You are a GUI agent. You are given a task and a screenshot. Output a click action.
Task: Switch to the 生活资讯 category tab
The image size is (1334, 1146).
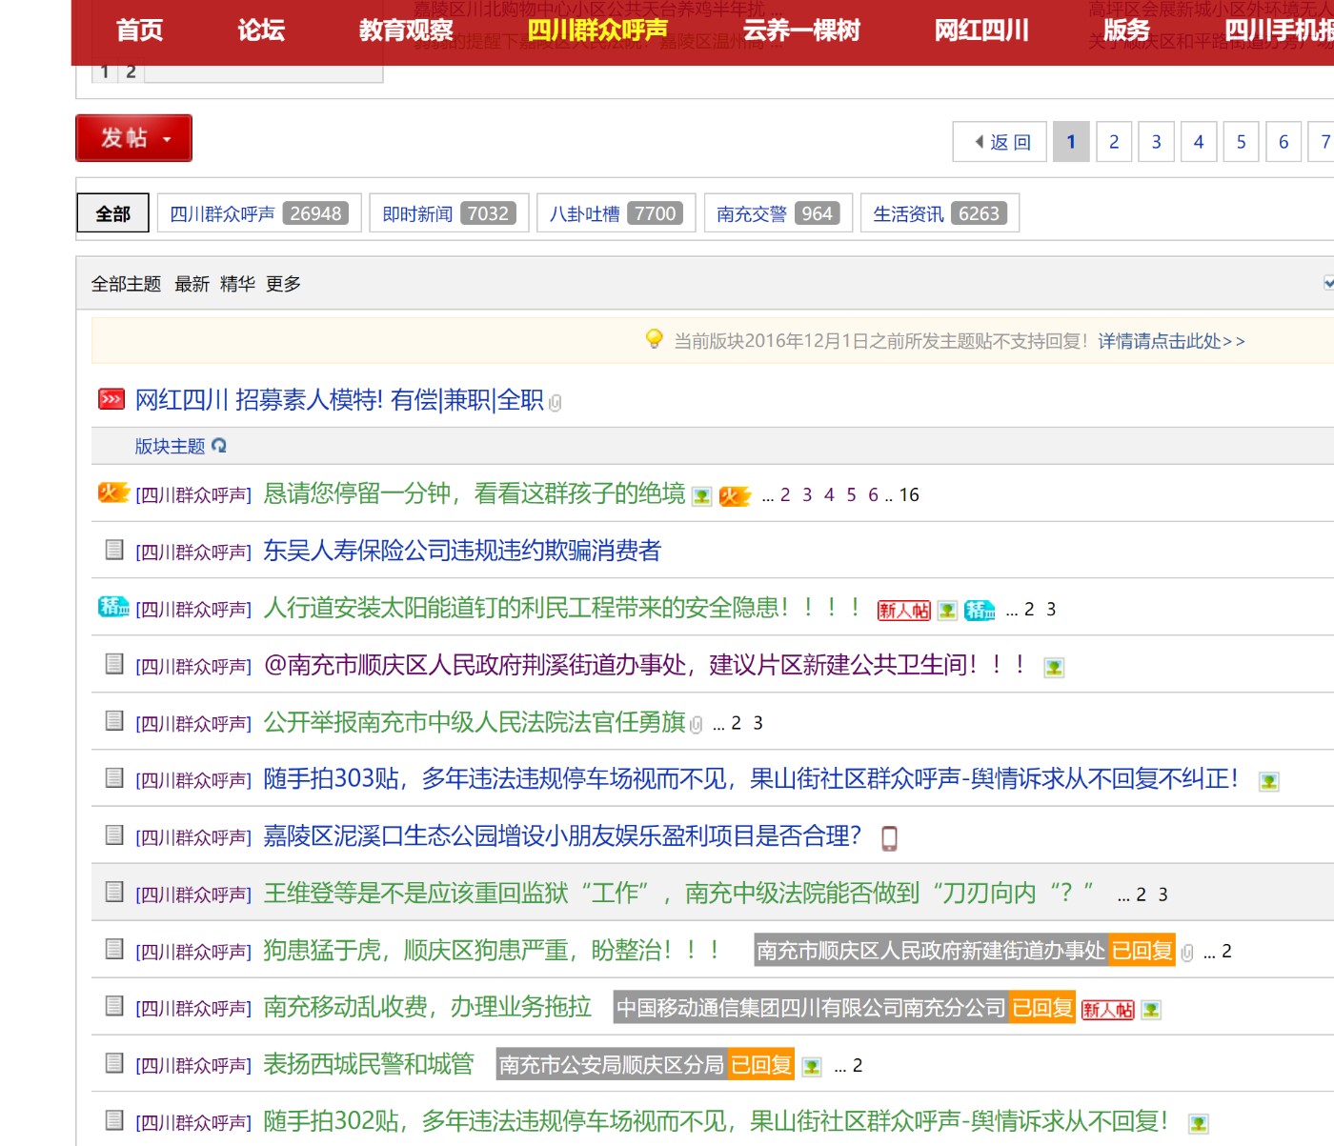(940, 213)
